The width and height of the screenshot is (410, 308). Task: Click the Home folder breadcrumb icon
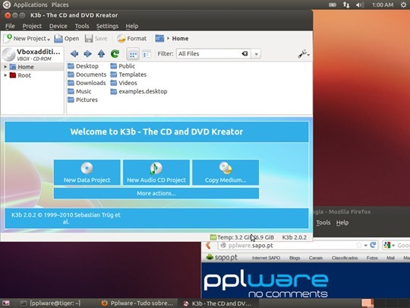(159, 38)
